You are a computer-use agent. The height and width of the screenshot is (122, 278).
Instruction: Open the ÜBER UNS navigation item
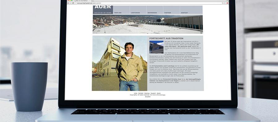121,10
